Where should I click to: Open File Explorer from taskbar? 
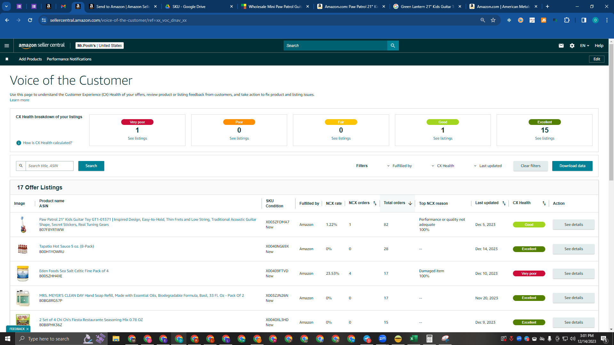(x=116, y=339)
